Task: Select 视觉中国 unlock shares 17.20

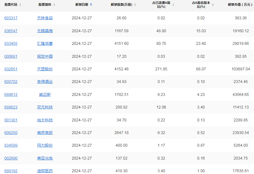Action: tap(122, 56)
